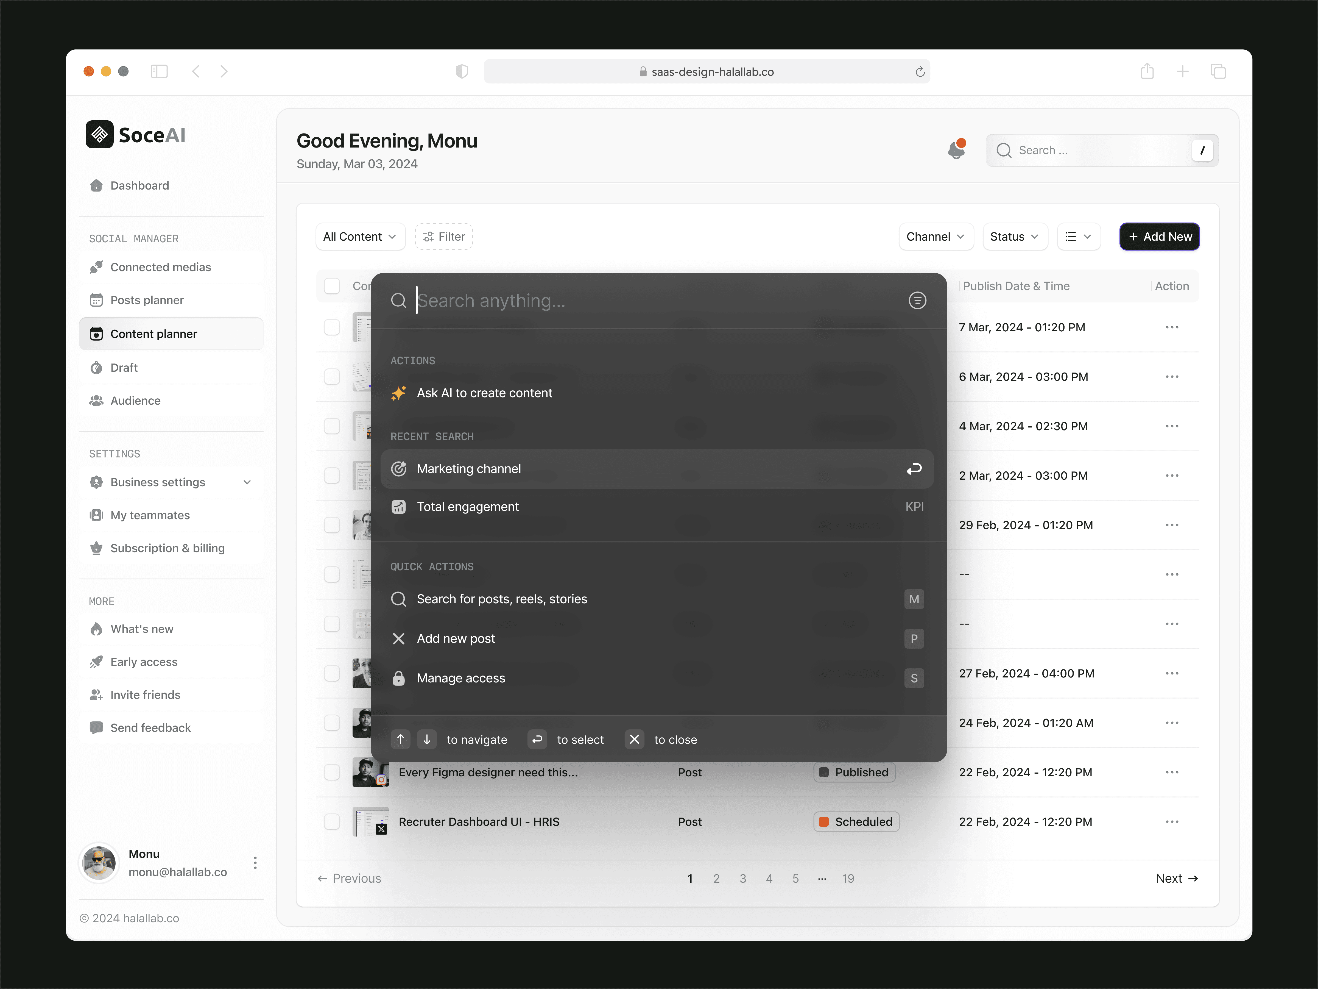The width and height of the screenshot is (1318, 989).
Task: Reload the page via address bar icon
Action: click(920, 71)
